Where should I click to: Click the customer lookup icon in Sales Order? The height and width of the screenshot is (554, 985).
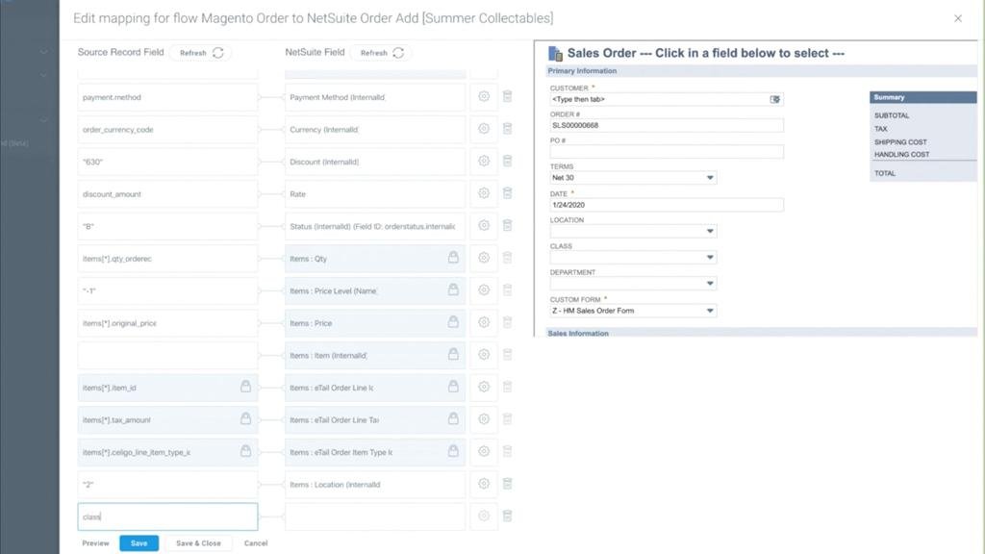(x=775, y=99)
